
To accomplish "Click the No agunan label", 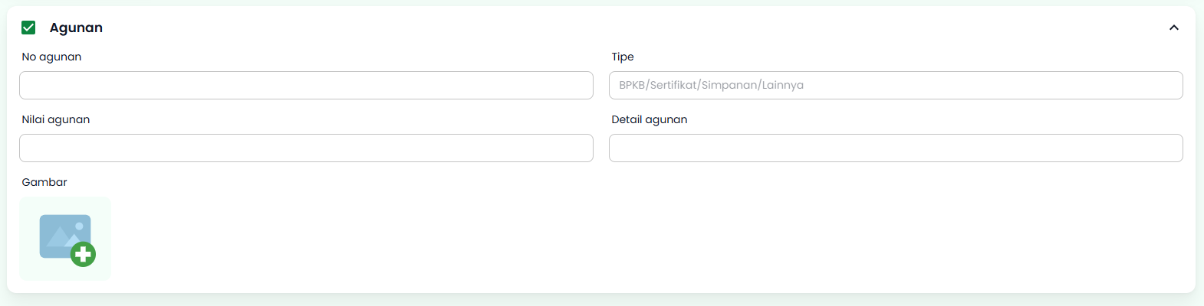I will pos(51,57).
